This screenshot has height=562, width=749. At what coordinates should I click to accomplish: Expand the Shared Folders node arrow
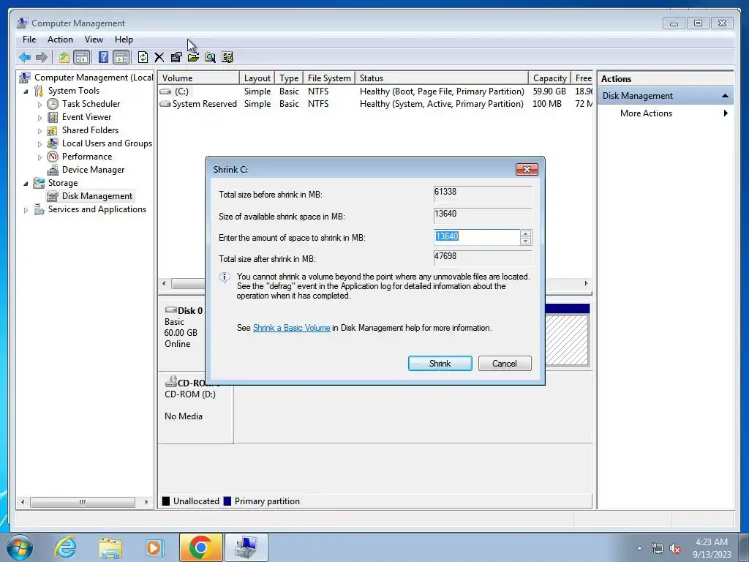click(39, 130)
